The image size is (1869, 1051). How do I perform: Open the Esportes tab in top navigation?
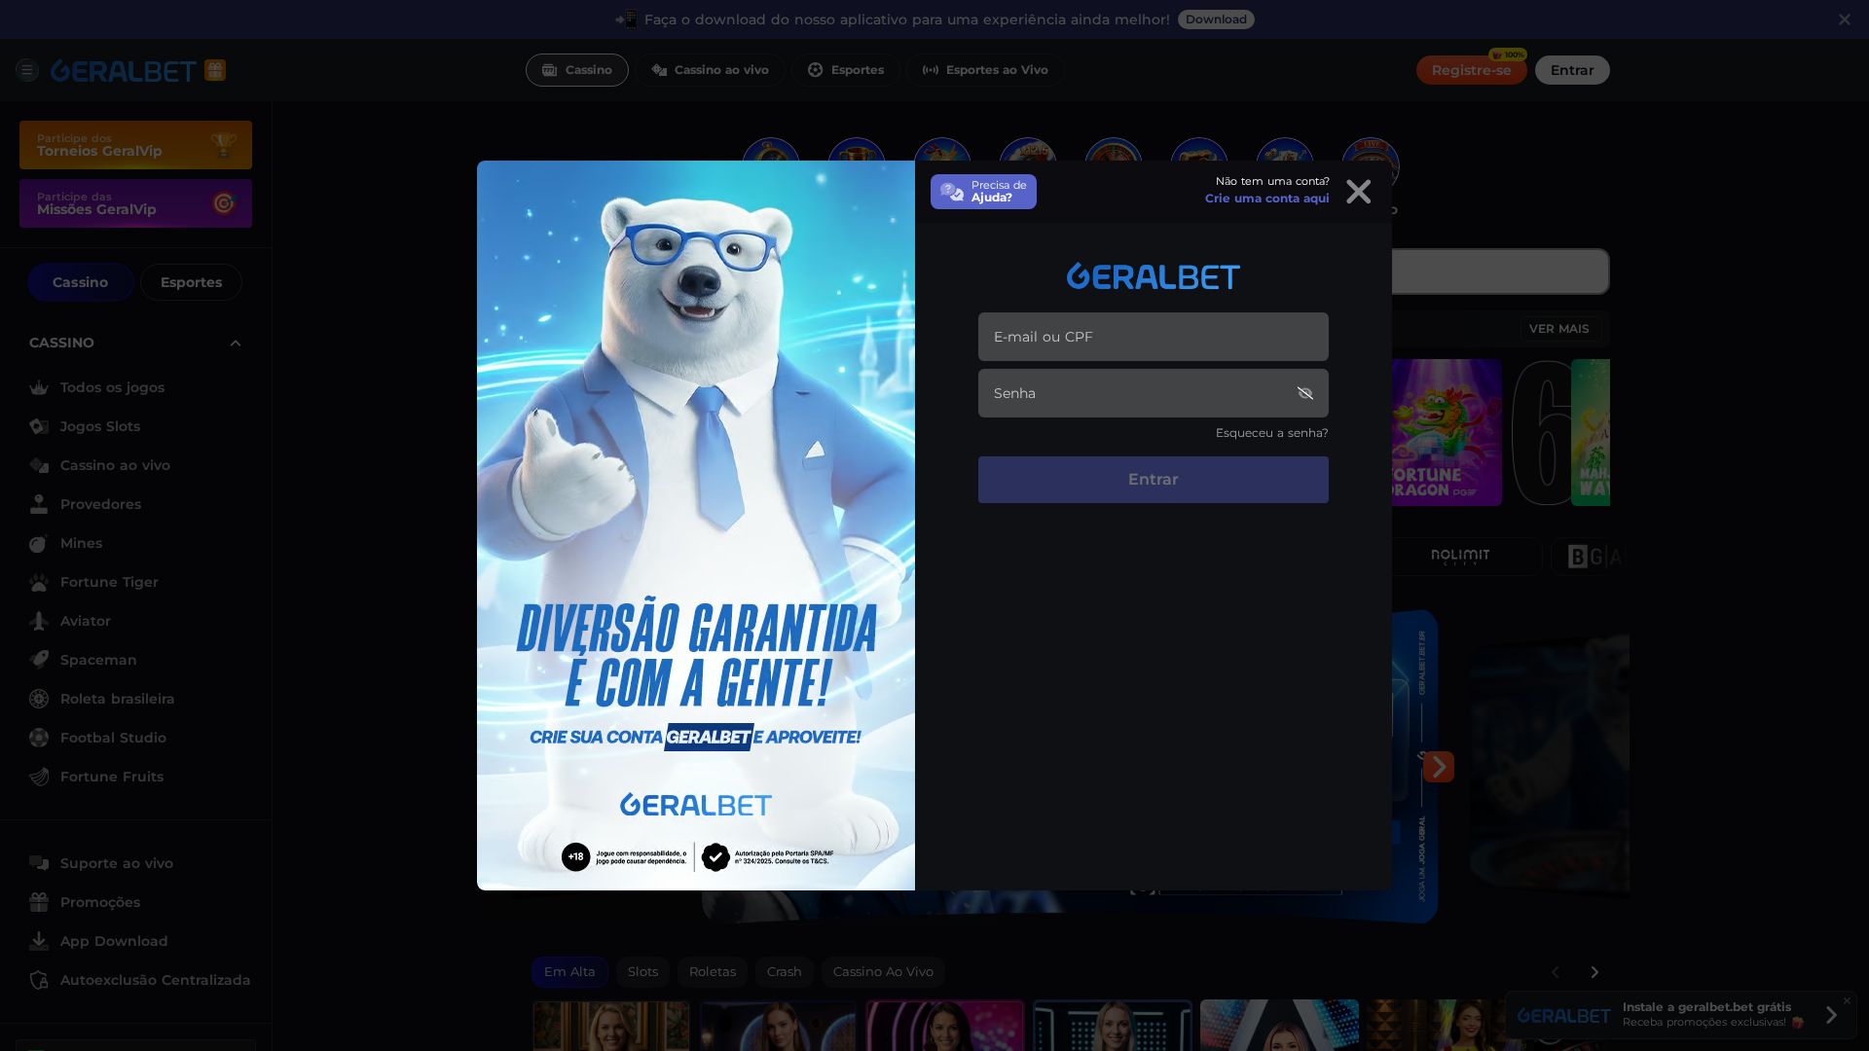pos(846,70)
